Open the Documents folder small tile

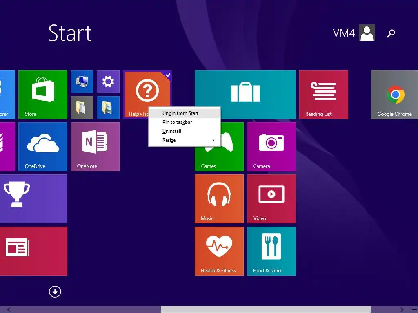[82, 108]
